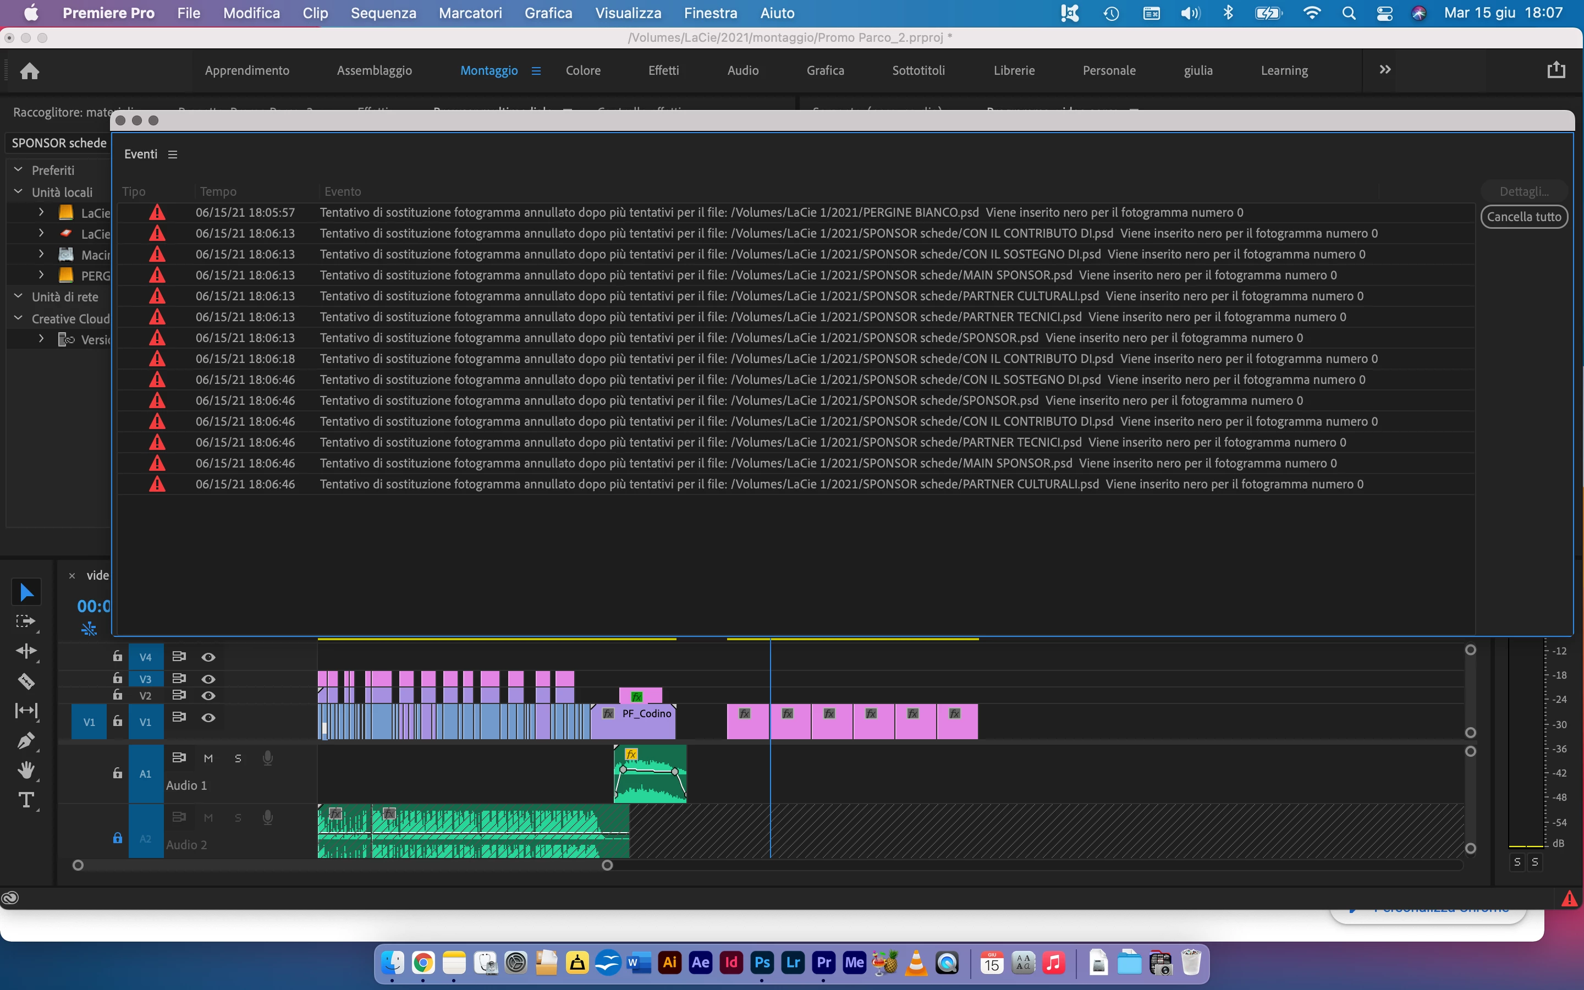Click the red warning icon in status bar
Screen dimensions: 1584x990
1569,898
